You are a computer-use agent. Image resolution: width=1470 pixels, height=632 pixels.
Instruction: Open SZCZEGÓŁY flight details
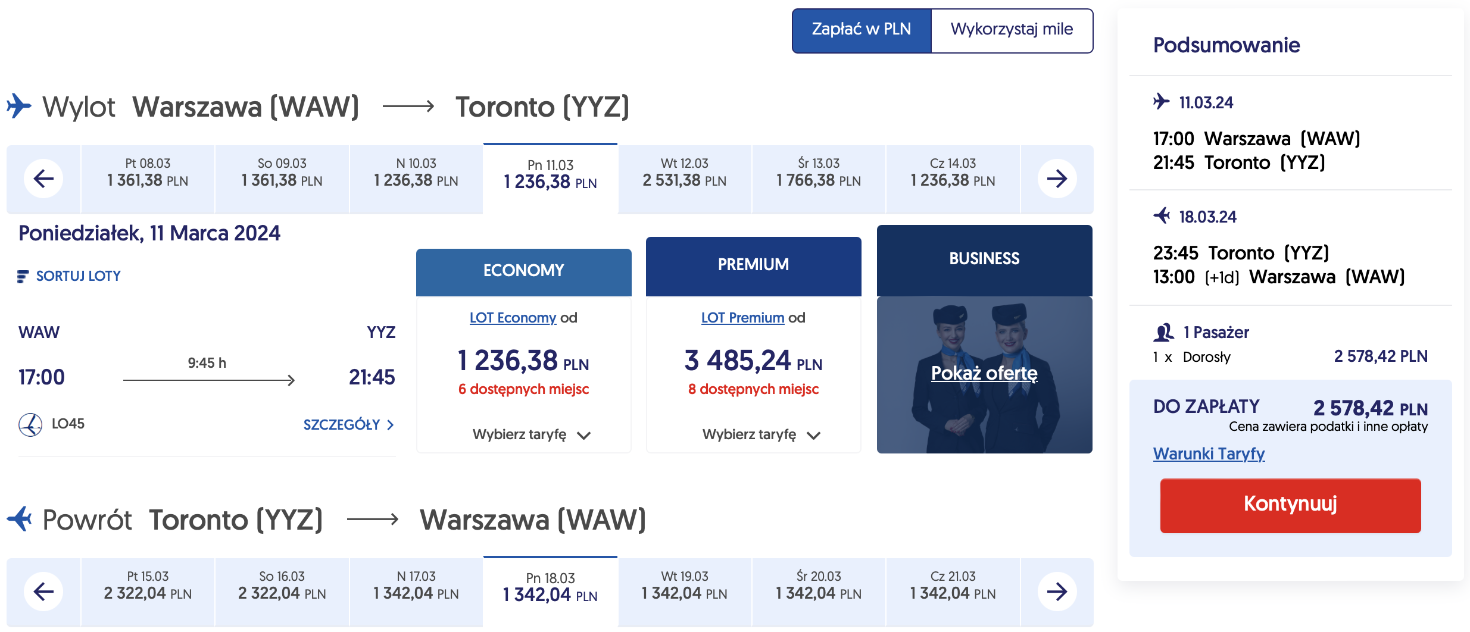coord(348,425)
